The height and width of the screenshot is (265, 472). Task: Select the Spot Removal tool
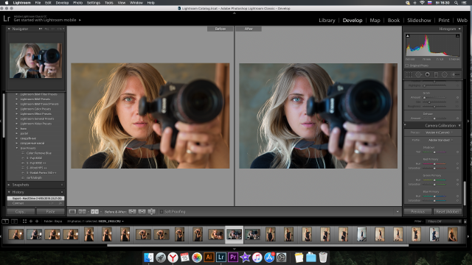tap(418, 74)
